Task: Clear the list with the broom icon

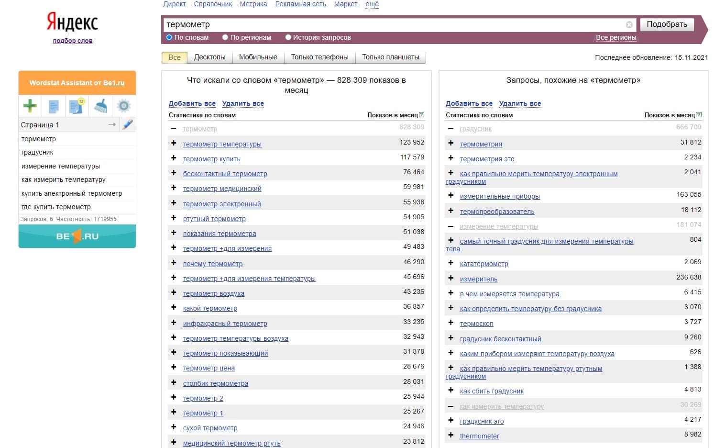Action: pos(100,106)
